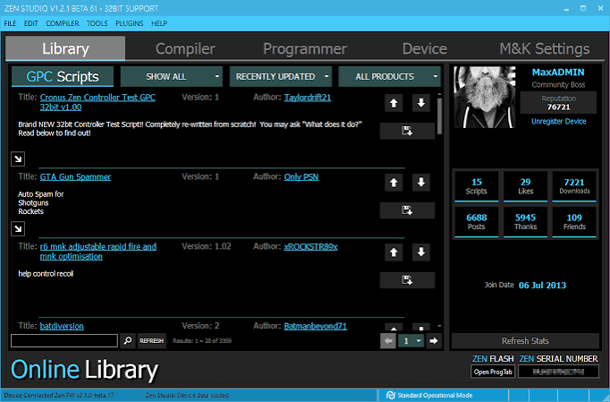Screen dimensions: 610x402
Task: Click the Refresh Stats button
Action: click(x=525, y=341)
